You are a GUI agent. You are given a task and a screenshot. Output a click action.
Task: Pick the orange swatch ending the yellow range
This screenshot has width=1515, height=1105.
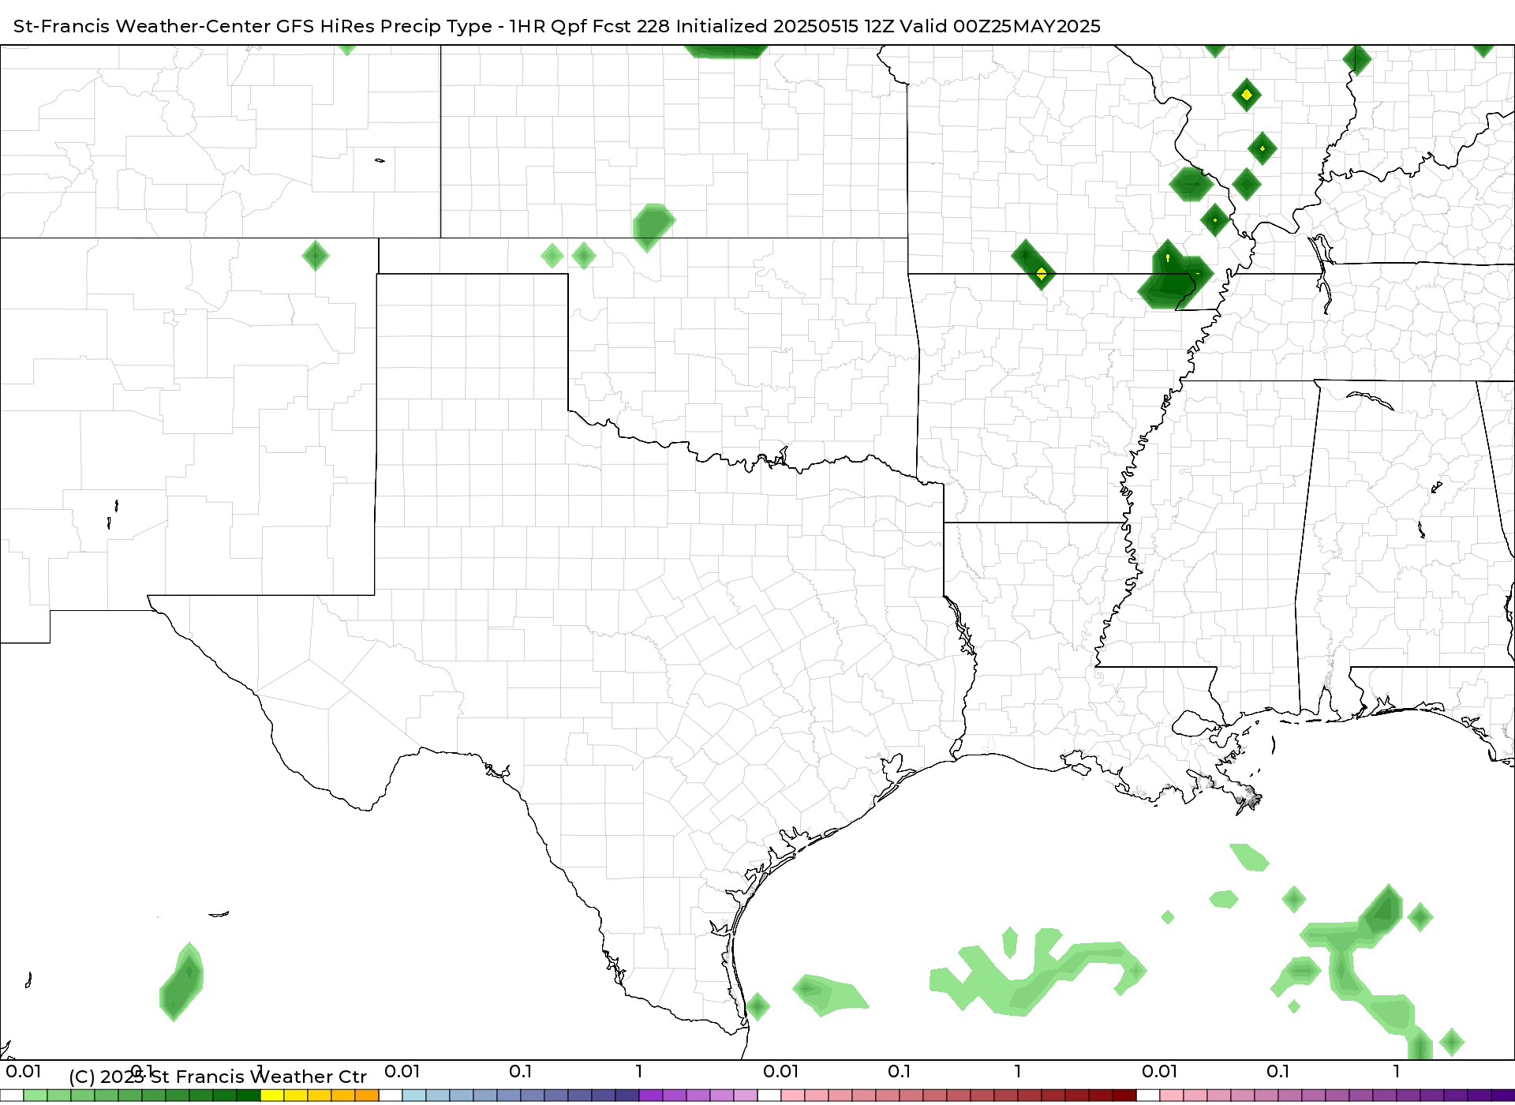click(367, 1096)
